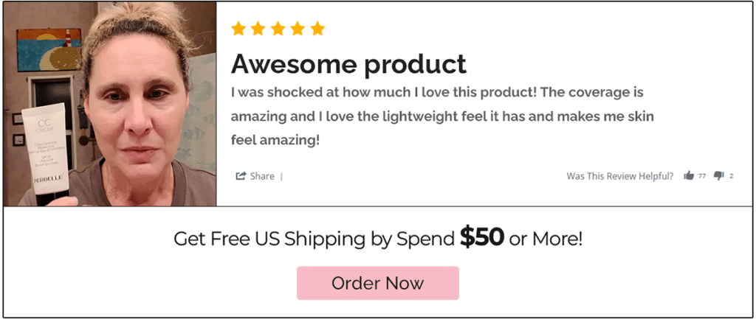Click the "Awesome product" review title

(x=348, y=64)
